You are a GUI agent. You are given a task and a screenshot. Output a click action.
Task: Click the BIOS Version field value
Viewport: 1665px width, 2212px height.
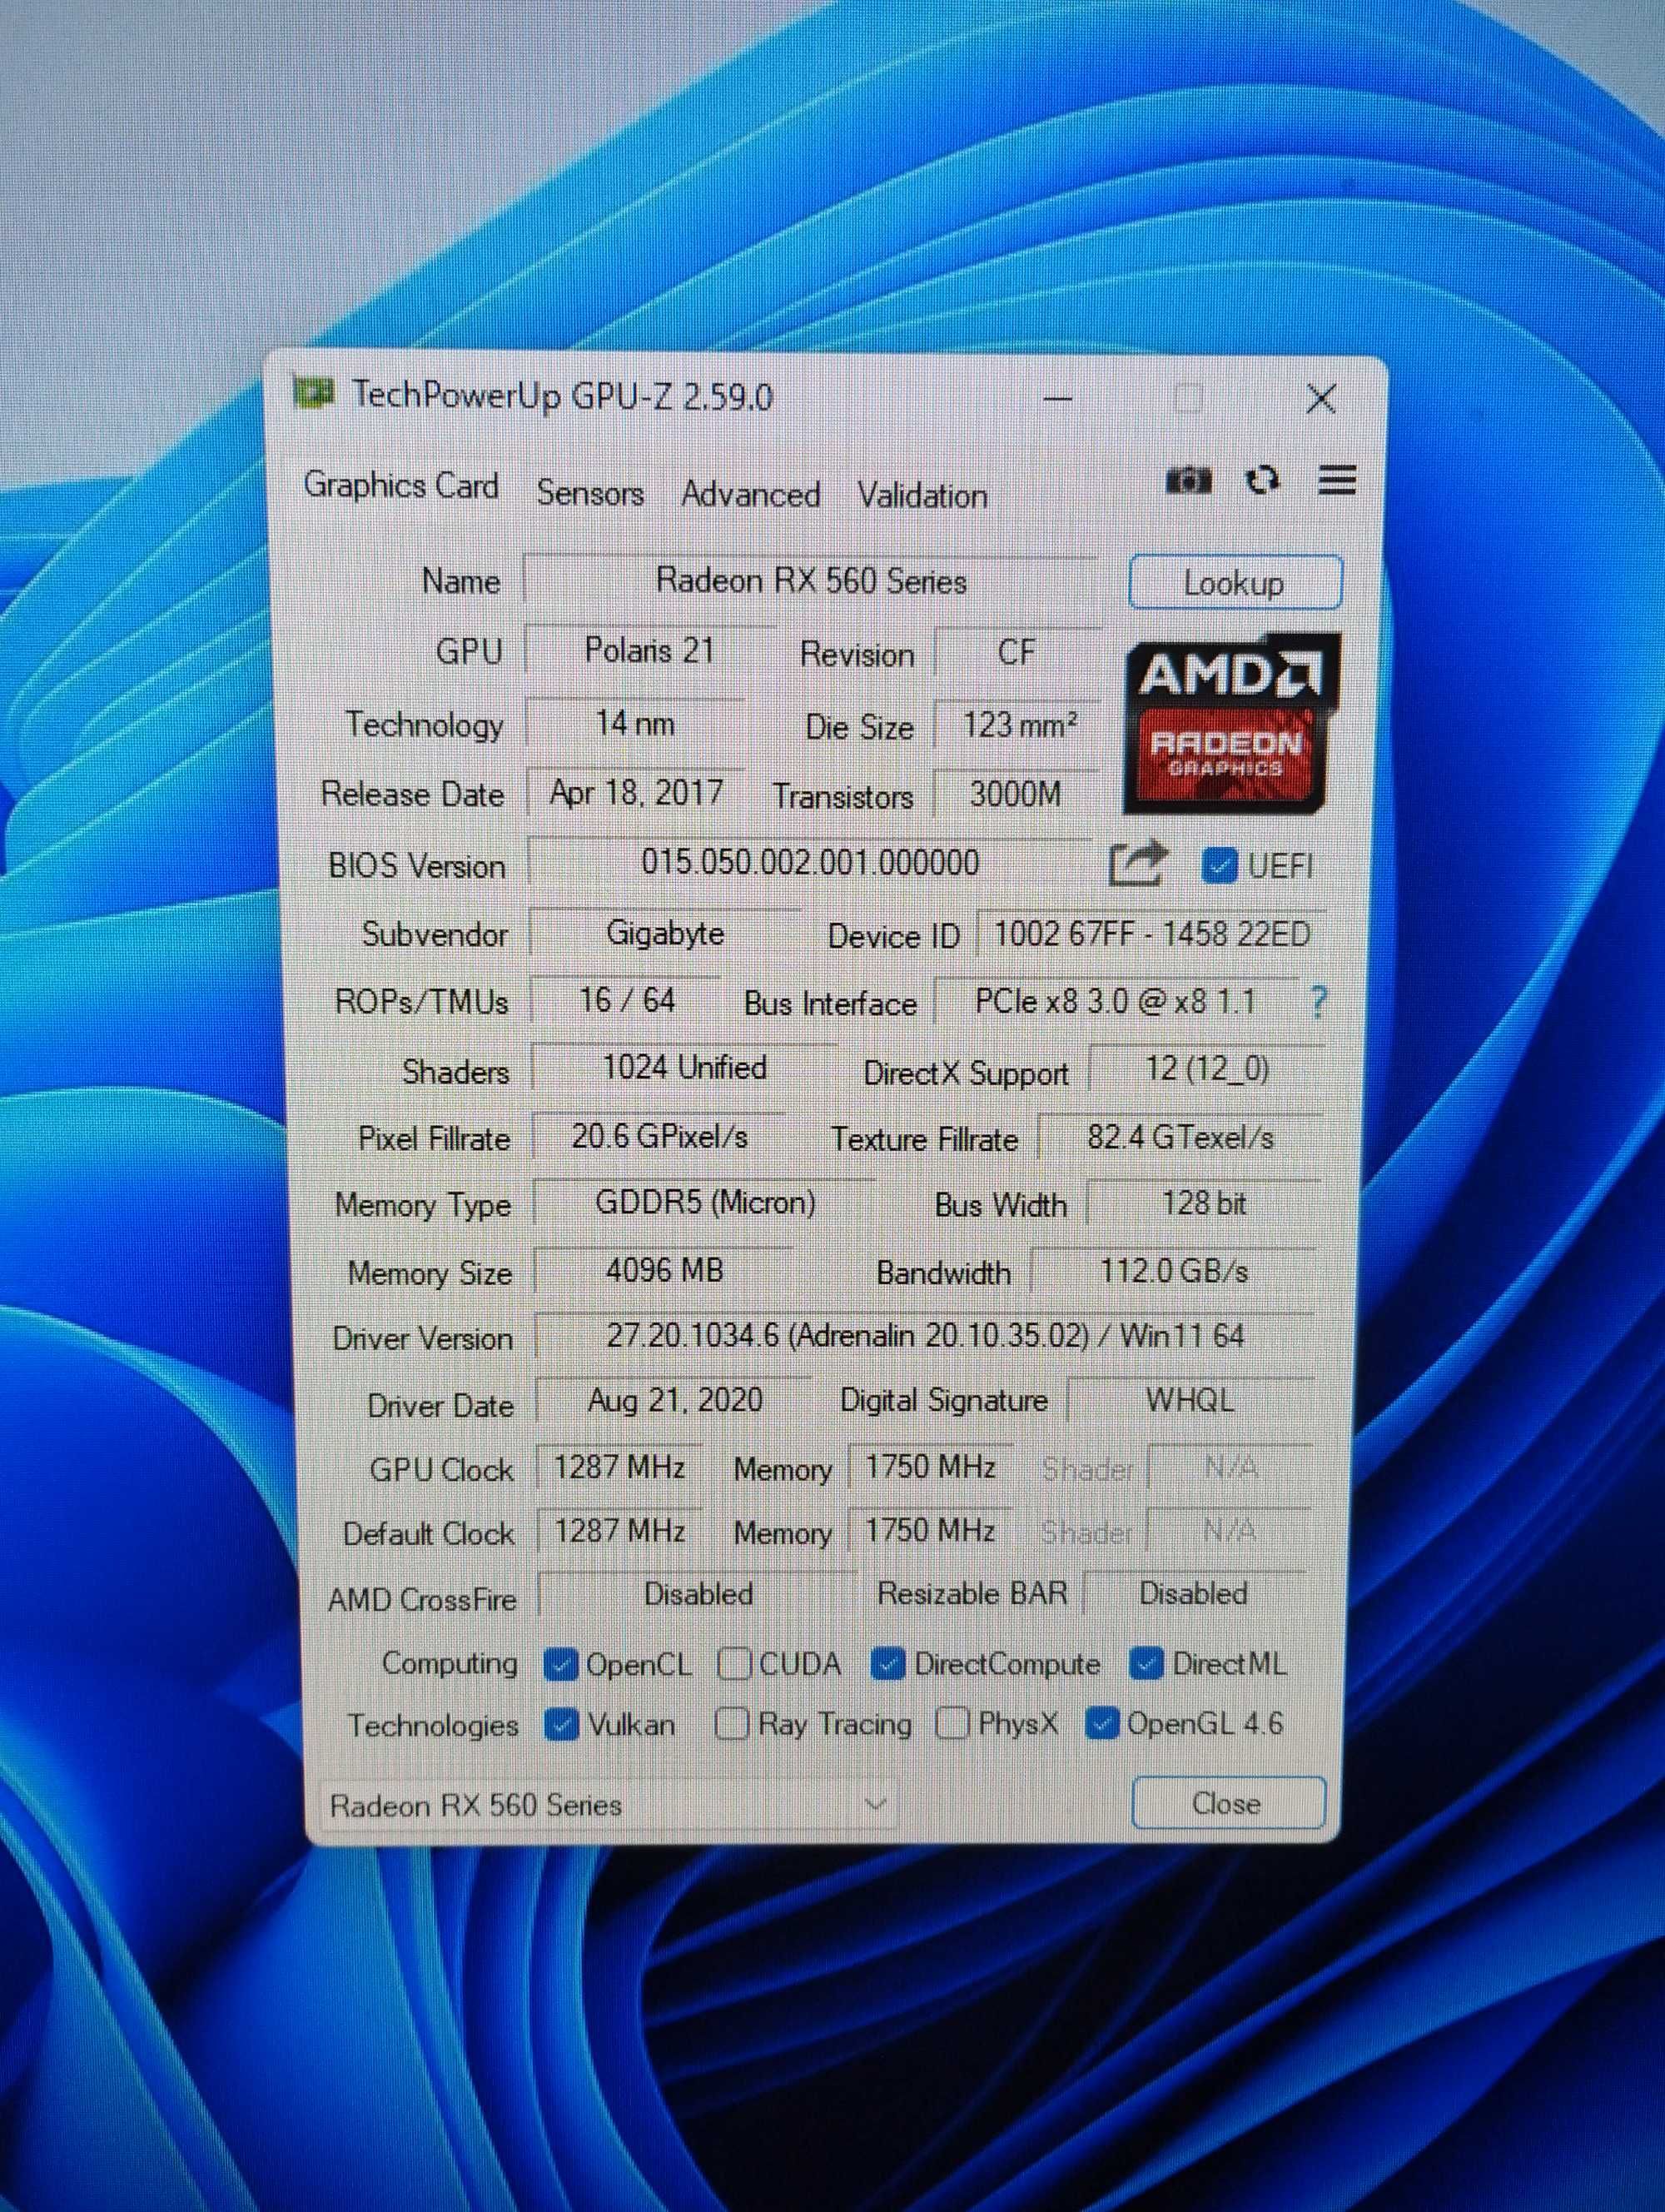pyautogui.click(x=811, y=862)
